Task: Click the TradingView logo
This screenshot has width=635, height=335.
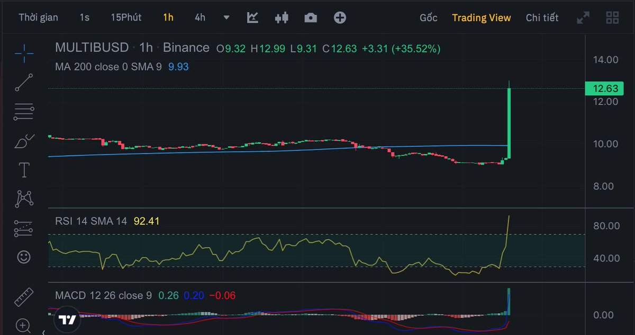Action: [67, 320]
